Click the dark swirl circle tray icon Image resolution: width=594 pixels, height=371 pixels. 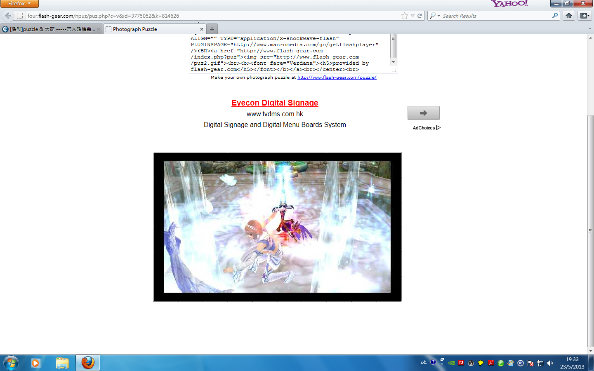pyautogui.click(x=471, y=363)
